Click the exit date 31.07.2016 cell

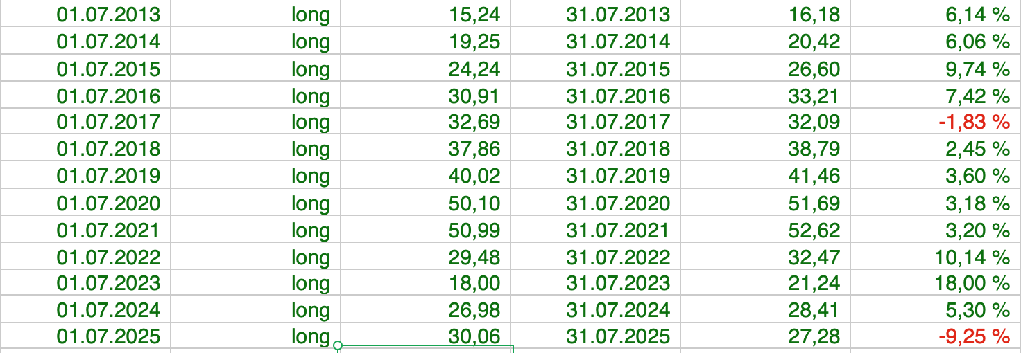pyautogui.click(x=618, y=96)
